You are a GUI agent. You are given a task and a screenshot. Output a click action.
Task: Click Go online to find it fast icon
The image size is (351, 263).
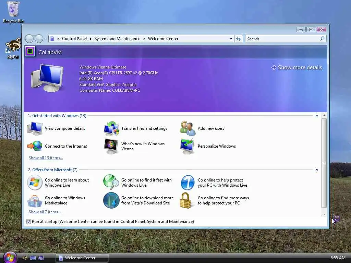(x=111, y=183)
